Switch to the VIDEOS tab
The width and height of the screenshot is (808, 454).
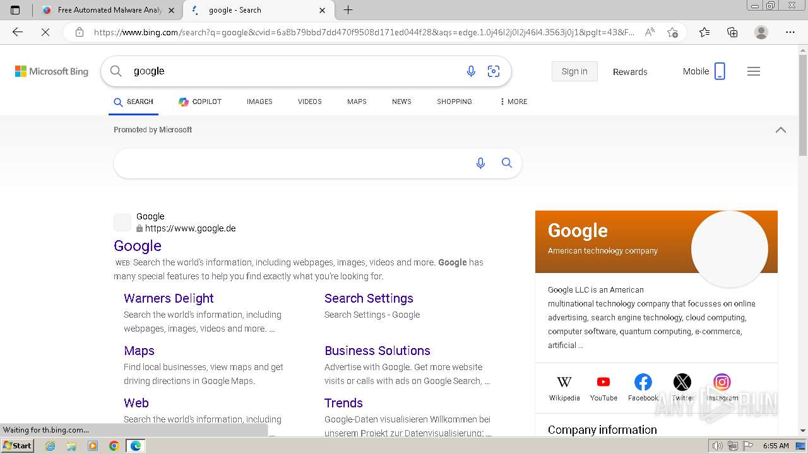(310, 102)
